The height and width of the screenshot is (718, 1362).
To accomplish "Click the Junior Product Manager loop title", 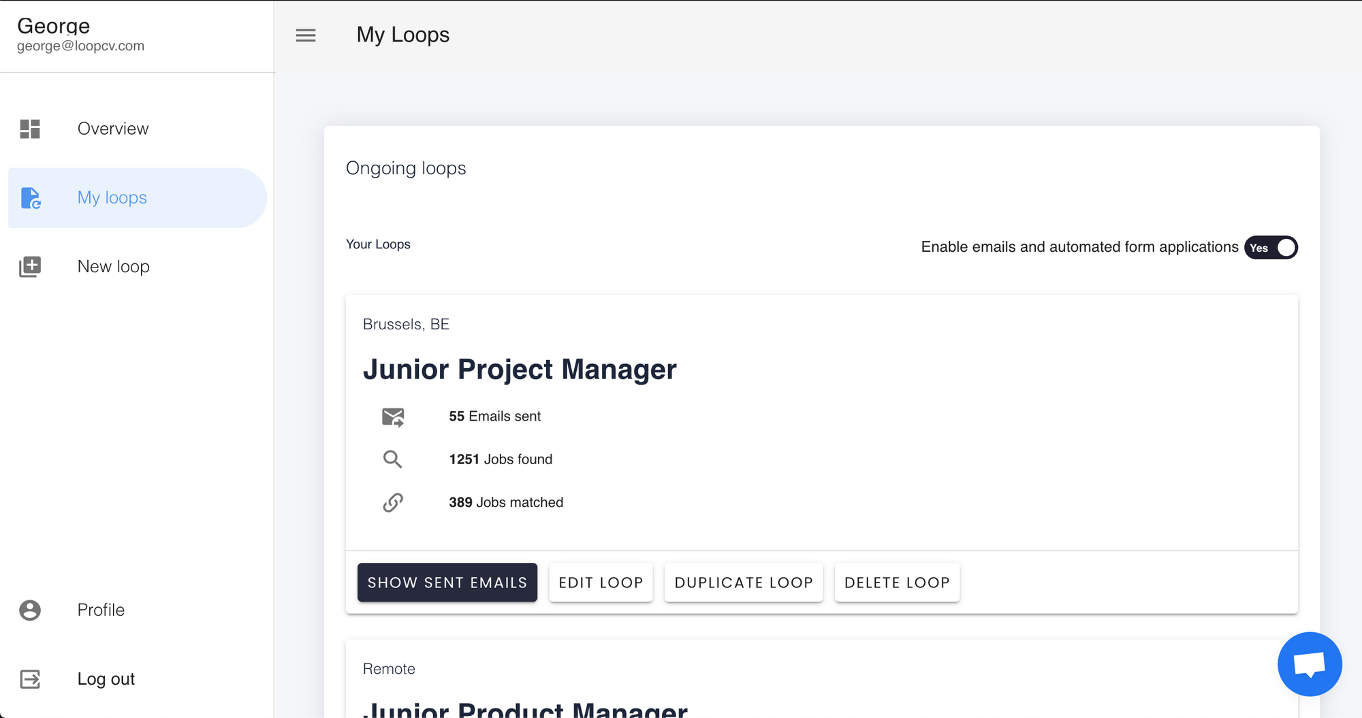I will (x=525, y=710).
